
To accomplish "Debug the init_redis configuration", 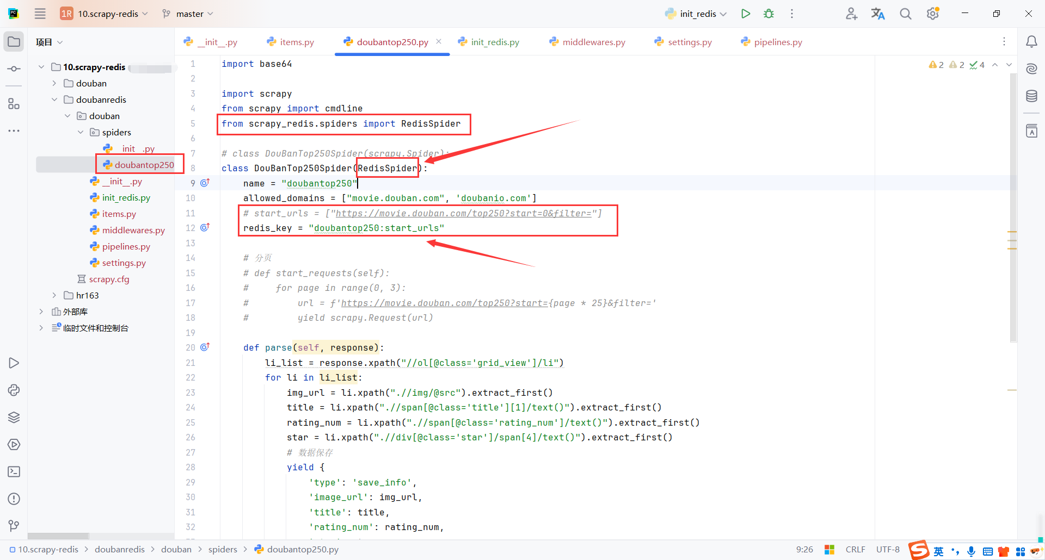I will [x=769, y=14].
